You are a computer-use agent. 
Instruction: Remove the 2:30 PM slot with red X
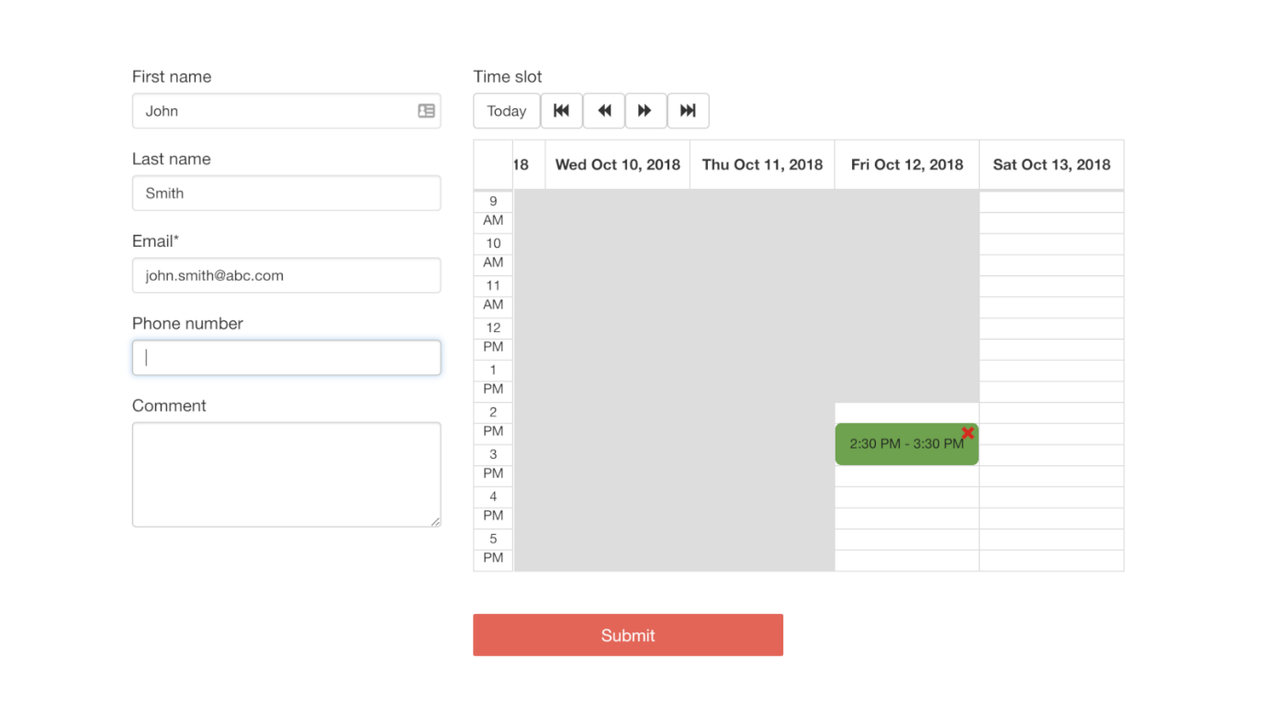point(967,433)
